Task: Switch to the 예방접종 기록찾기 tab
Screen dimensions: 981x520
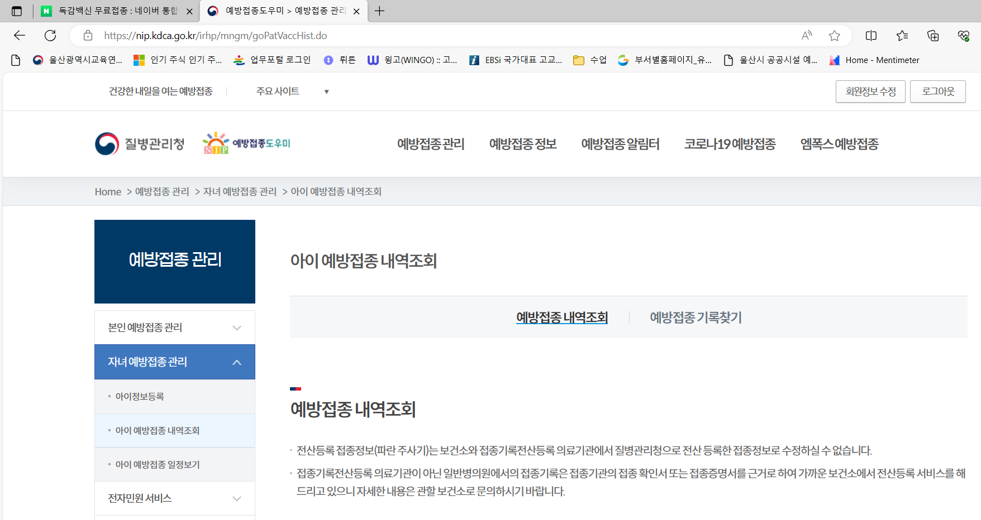Action: (x=695, y=317)
